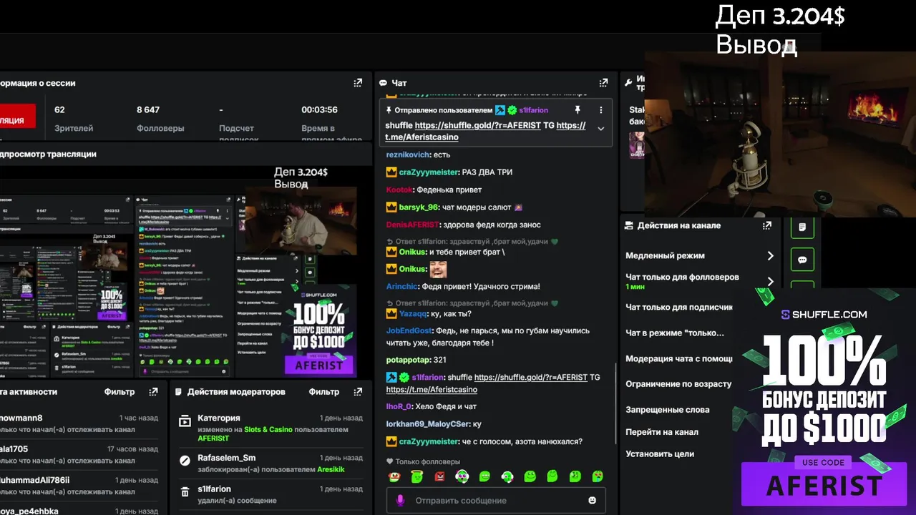Viewport: 916px width, 515px height.
Task: Click the document icon button beside channel actions
Action: (802, 227)
